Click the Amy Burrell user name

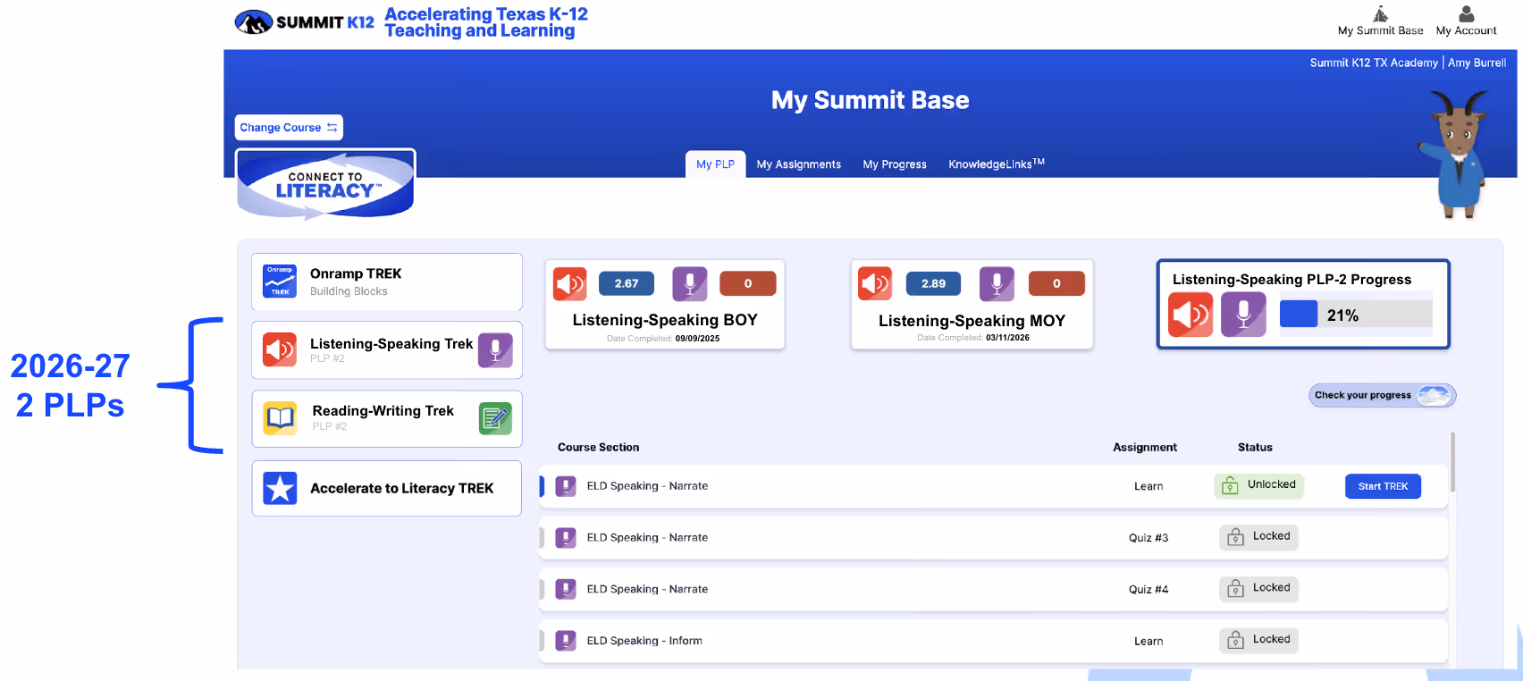coord(1477,63)
